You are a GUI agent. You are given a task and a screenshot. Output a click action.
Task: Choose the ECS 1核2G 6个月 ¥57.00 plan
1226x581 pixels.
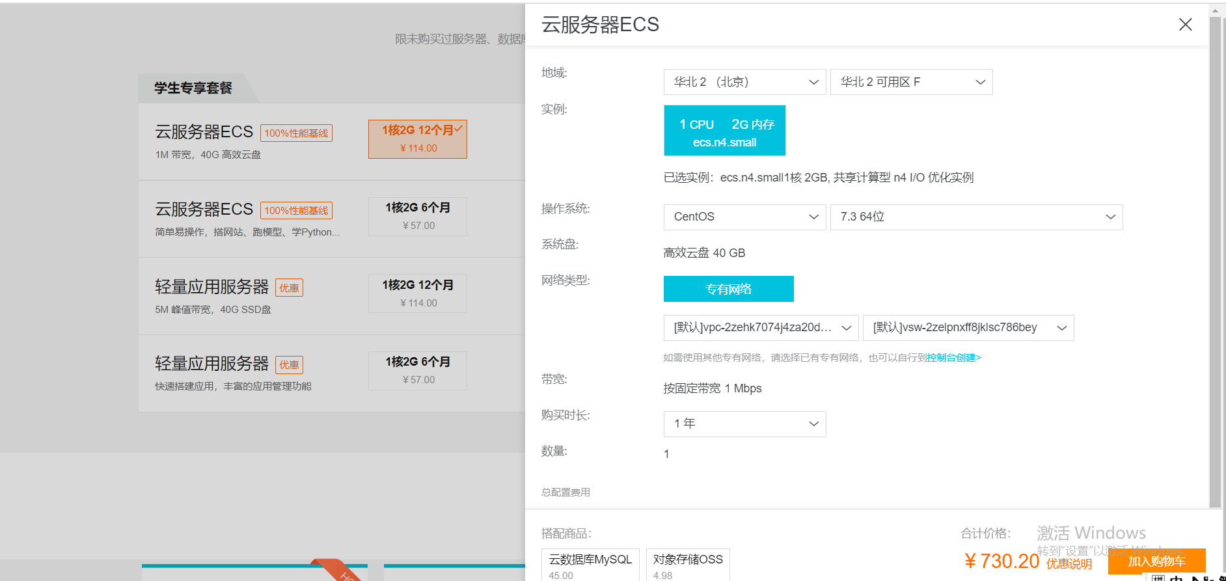[418, 217]
